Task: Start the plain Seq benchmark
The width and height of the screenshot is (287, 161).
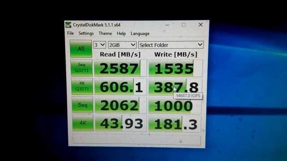Action: (x=83, y=105)
